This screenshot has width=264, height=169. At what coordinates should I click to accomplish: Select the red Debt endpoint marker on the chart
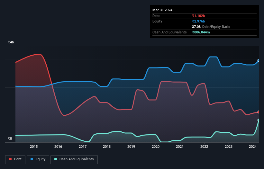point(259,112)
